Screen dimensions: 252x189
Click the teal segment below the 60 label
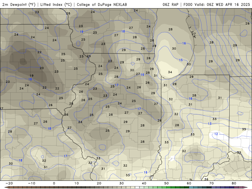tap(191, 187)
